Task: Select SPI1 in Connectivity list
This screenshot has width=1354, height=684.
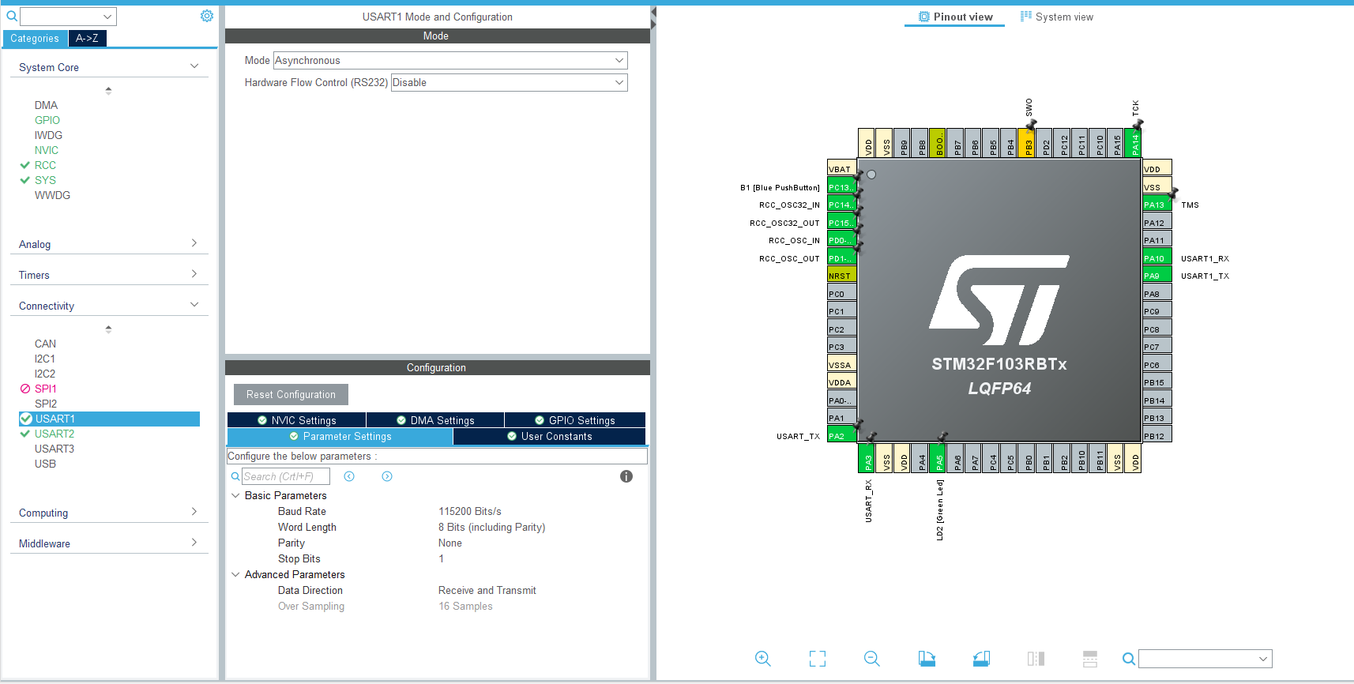Action: tap(45, 389)
